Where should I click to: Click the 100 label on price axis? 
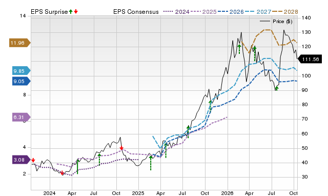306,76
